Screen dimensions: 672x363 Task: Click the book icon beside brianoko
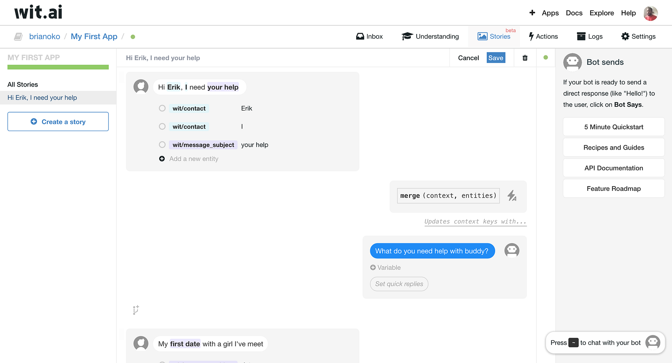(18, 37)
